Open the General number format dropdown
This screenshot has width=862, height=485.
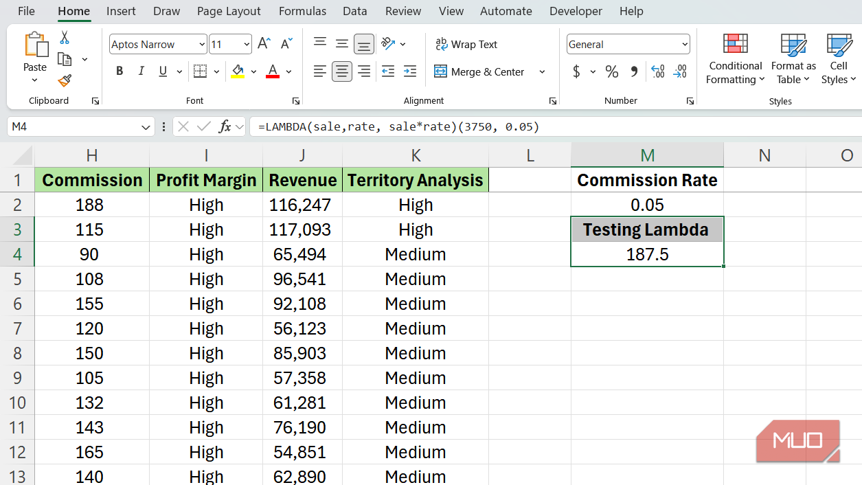coord(685,44)
